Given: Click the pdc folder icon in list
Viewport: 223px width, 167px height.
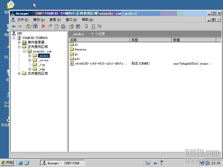Looking at the screenshot, I should 72,58.
